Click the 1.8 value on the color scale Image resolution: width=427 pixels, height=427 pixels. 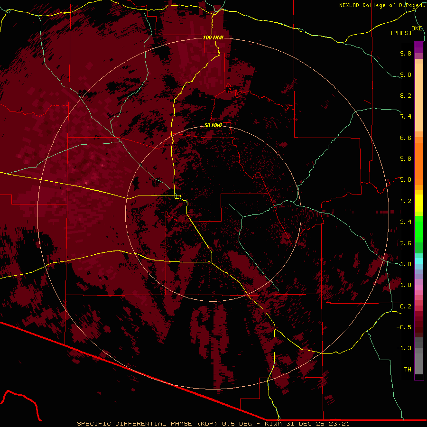[x=406, y=264]
